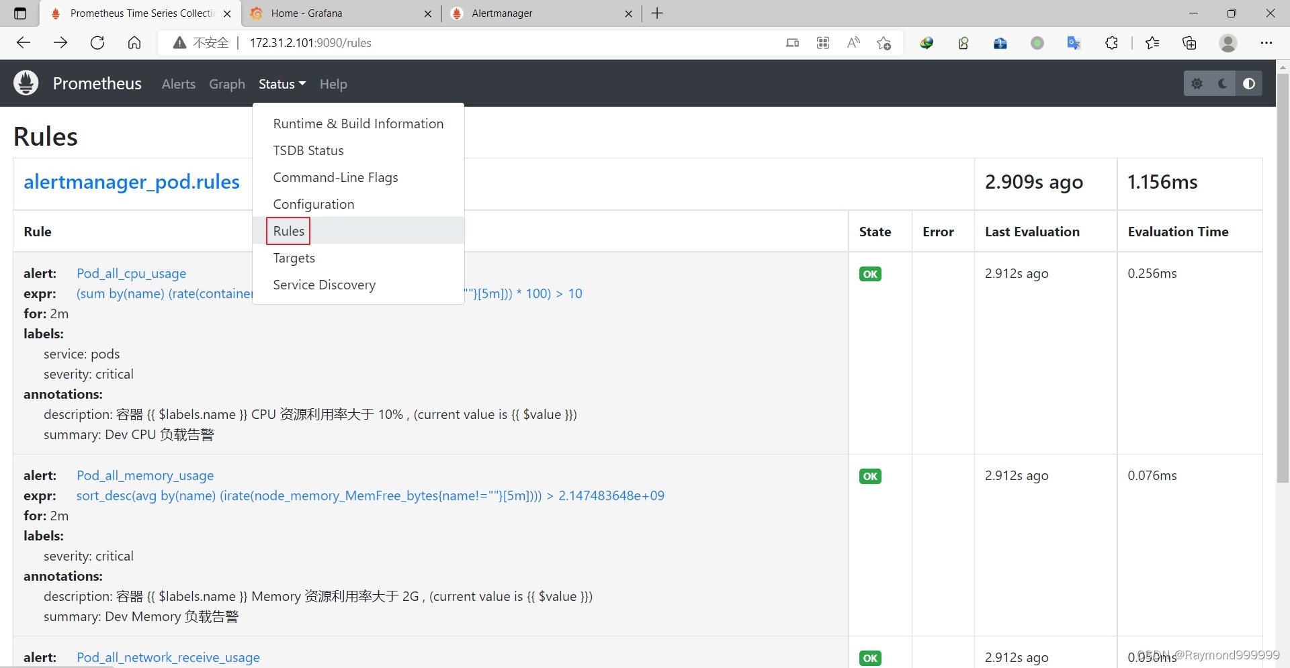Open Pod_all_cpu_usage alert link

tap(131, 273)
